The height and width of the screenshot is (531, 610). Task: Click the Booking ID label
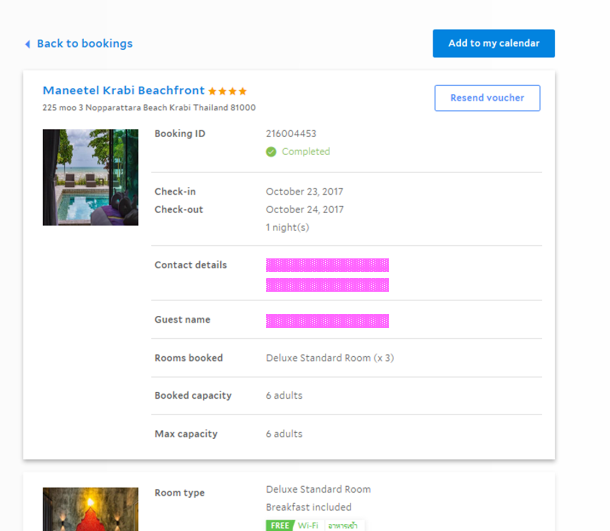pyautogui.click(x=180, y=134)
